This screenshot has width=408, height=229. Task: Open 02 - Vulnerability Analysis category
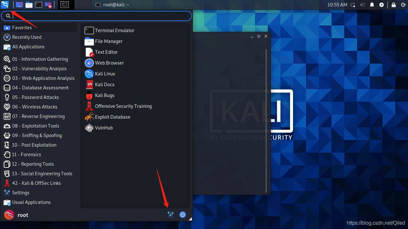(x=39, y=69)
